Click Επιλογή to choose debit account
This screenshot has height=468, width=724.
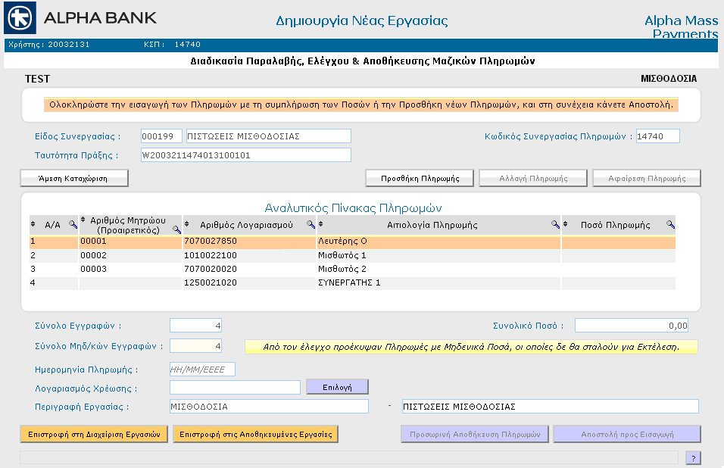pos(337,387)
